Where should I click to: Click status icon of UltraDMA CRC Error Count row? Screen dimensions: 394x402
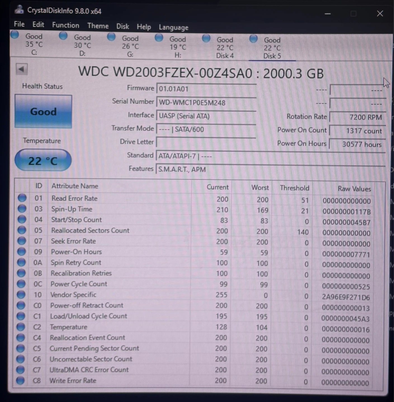pyautogui.click(x=20, y=370)
